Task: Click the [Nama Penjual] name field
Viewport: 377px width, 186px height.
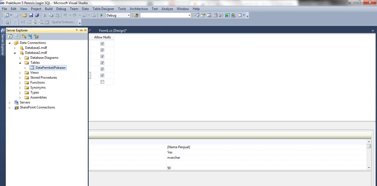Action: click(x=179, y=147)
